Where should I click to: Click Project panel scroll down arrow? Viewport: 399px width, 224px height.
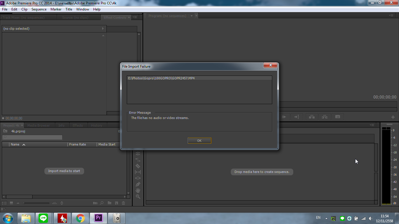coord(128,193)
